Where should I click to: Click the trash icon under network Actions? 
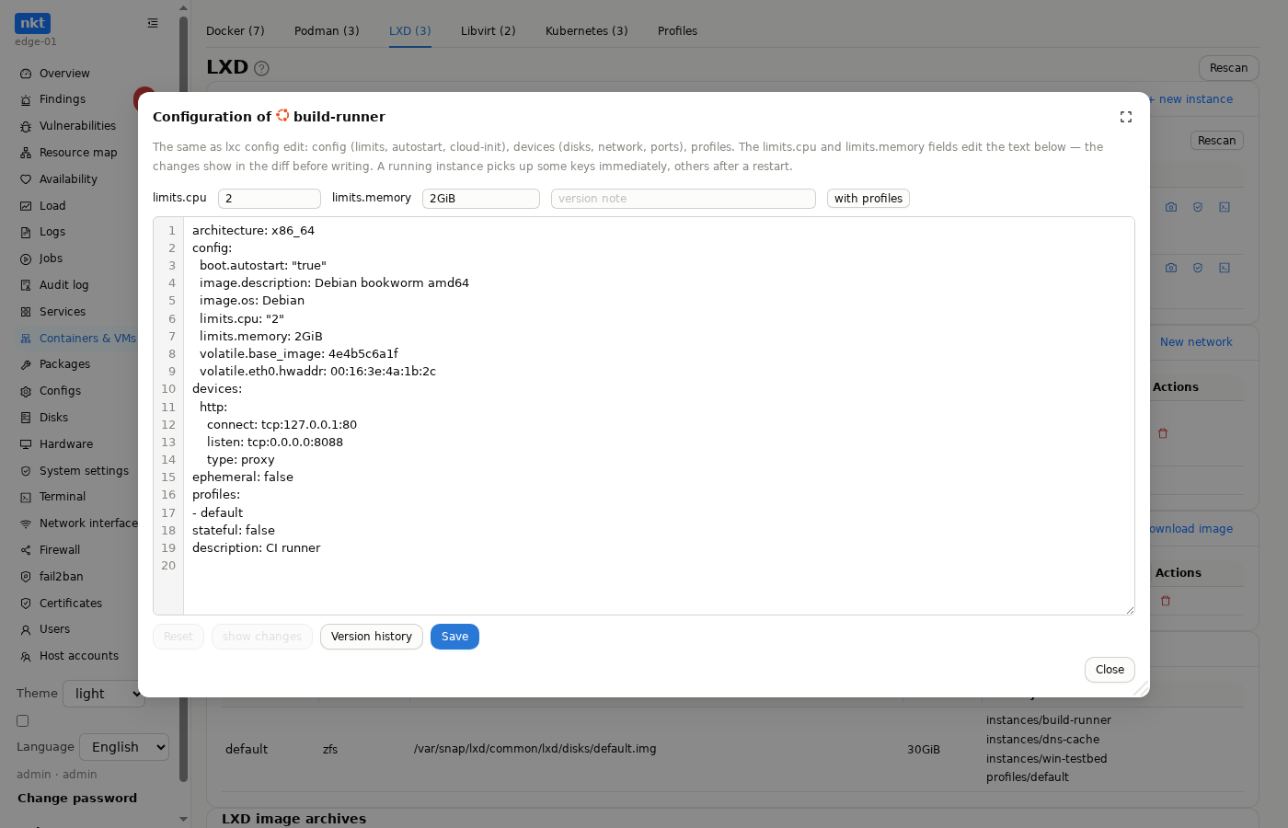click(1163, 433)
